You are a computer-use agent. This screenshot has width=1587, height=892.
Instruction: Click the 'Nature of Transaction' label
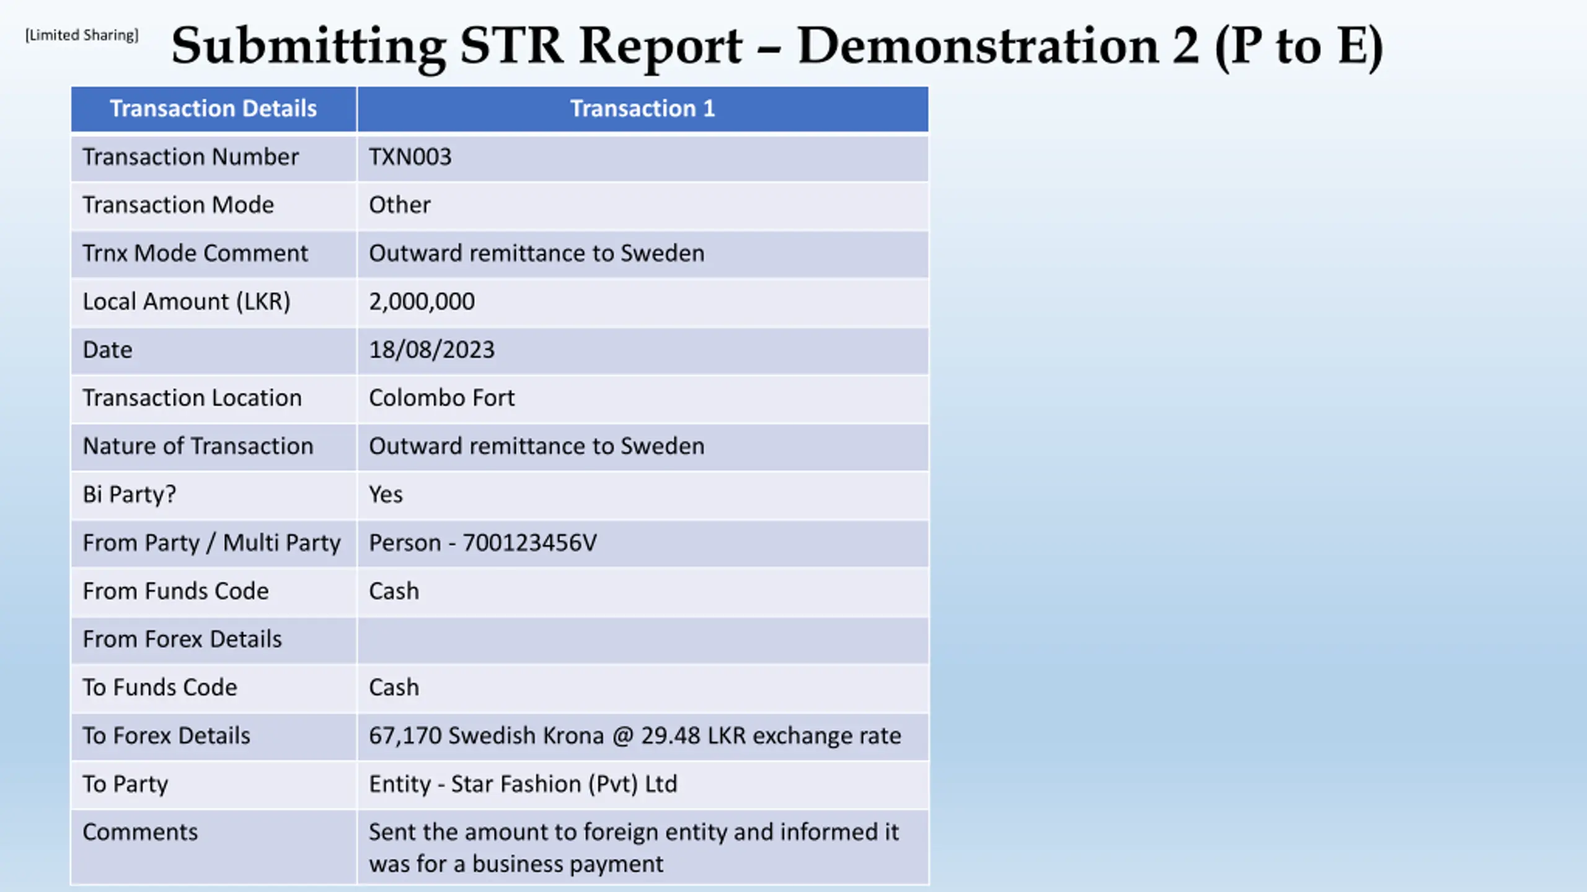pyautogui.click(x=198, y=447)
